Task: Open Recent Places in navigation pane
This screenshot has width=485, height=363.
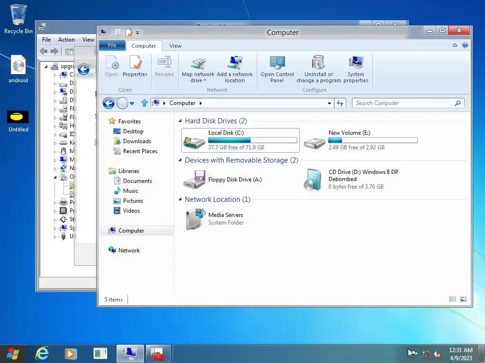Action: tap(140, 151)
